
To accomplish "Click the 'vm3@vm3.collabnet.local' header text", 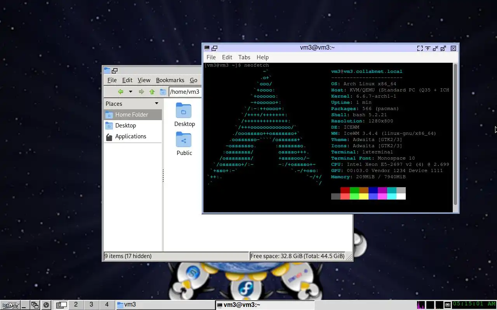I will pyautogui.click(x=367, y=71).
